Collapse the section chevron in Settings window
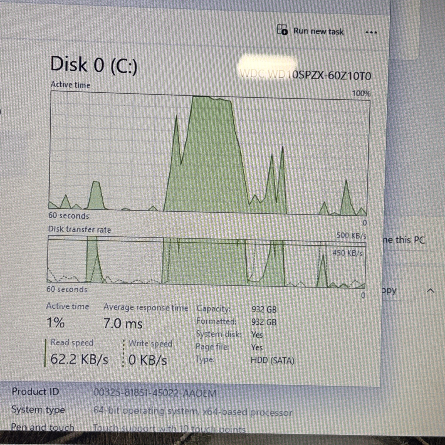 pyautogui.click(x=430, y=291)
